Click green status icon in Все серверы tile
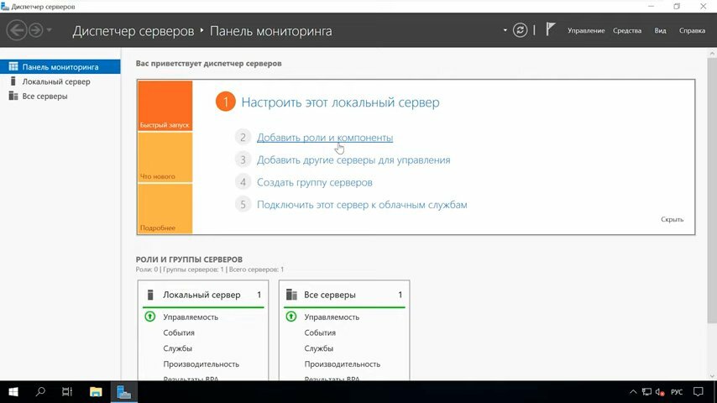 (291, 317)
